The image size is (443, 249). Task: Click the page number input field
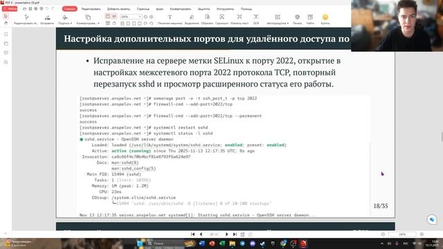(214, 234)
